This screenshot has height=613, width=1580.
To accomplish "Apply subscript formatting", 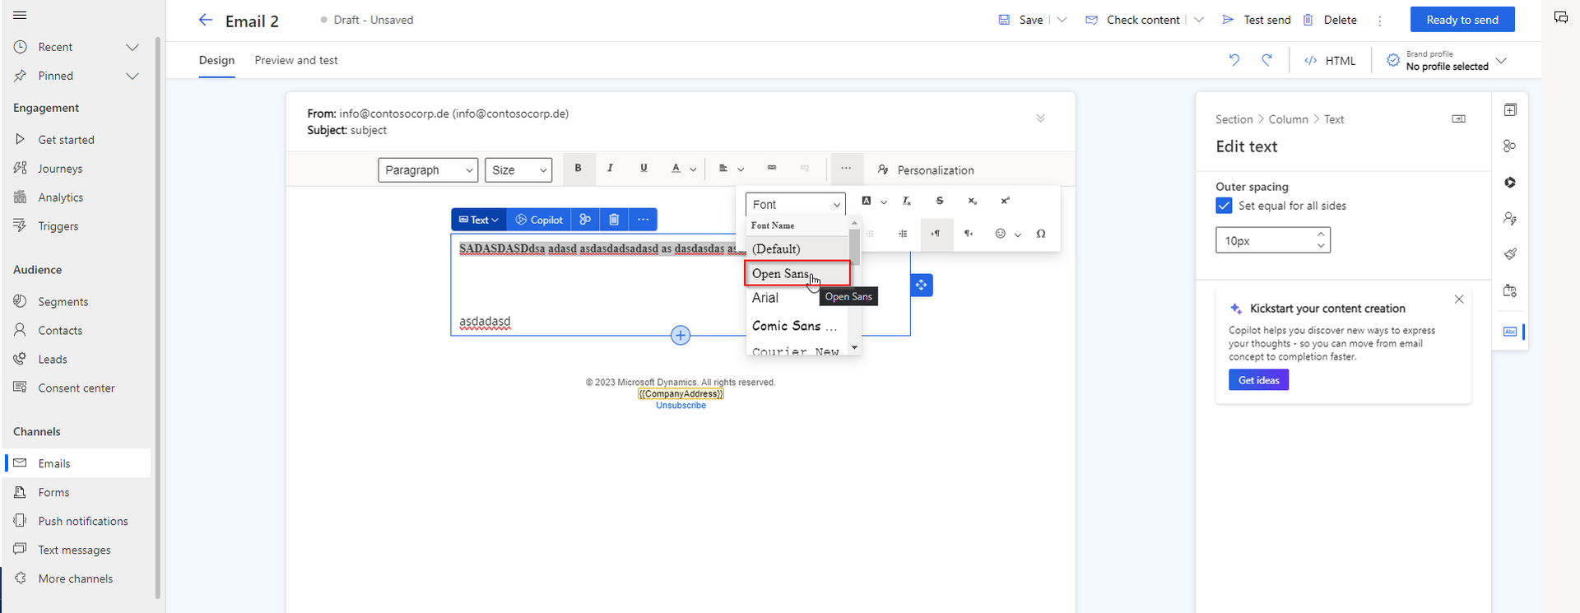I will click(x=972, y=201).
